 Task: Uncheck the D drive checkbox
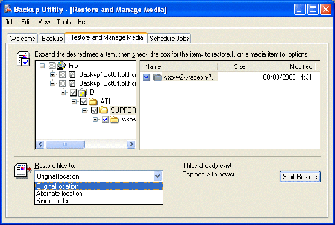(x=73, y=92)
